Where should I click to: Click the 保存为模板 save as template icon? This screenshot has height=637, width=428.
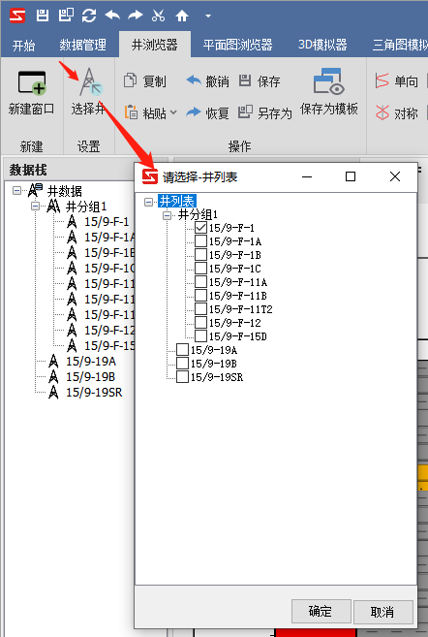click(328, 81)
